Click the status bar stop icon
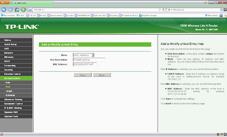This screenshot has height=137, width=227. click(1, 134)
